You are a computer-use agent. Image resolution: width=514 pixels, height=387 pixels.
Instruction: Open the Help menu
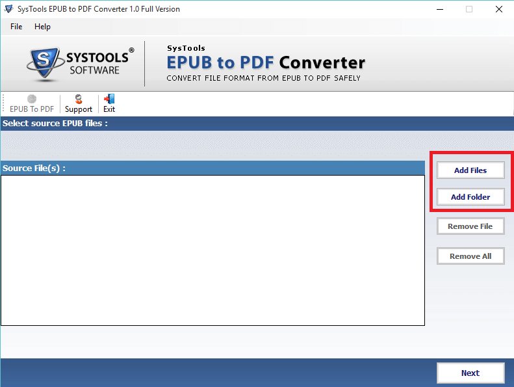[x=42, y=27]
